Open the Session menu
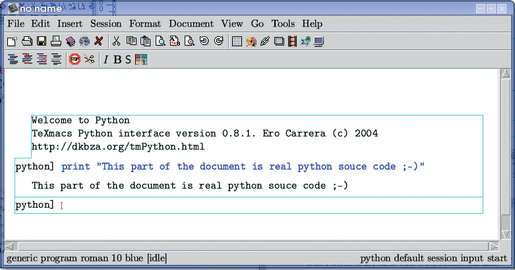Screen dimensions: 515x270 [x=106, y=24]
